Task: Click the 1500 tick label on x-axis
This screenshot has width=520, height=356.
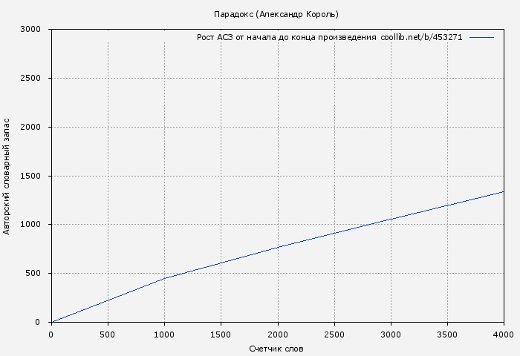Action: [221, 334]
